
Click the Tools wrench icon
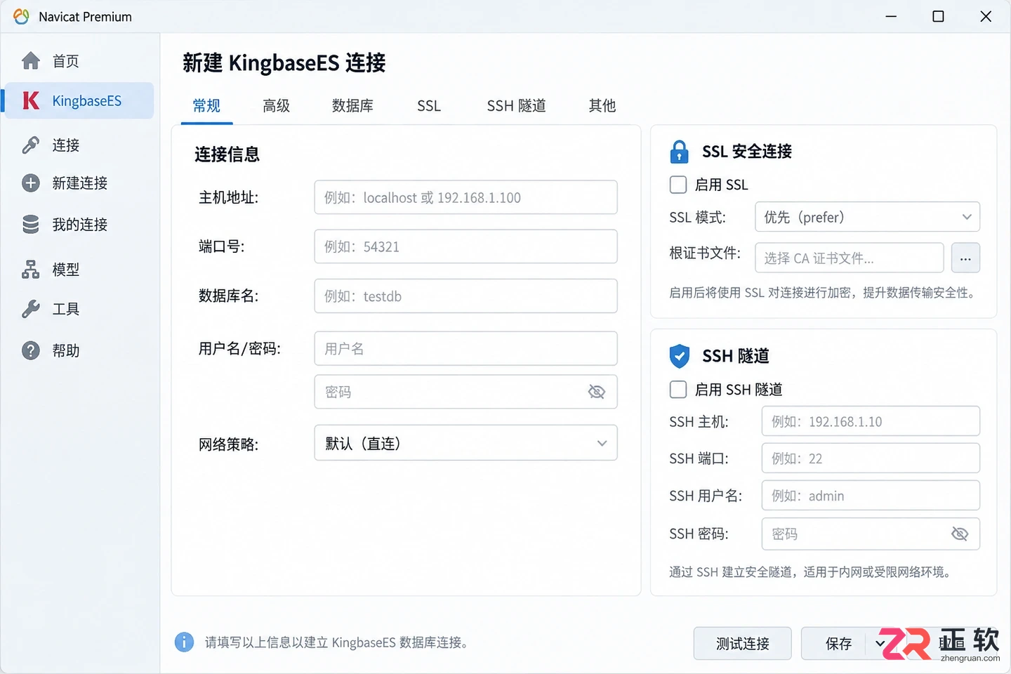tap(31, 309)
